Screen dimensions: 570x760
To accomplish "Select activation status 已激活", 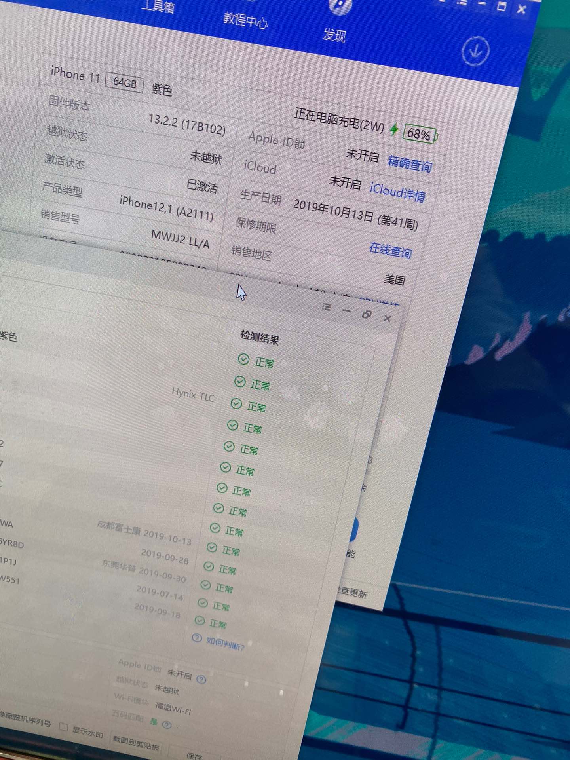I will point(202,185).
